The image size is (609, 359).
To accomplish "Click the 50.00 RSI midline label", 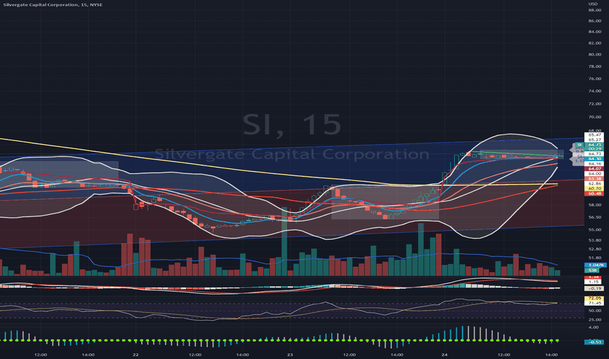I will click(595, 311).
